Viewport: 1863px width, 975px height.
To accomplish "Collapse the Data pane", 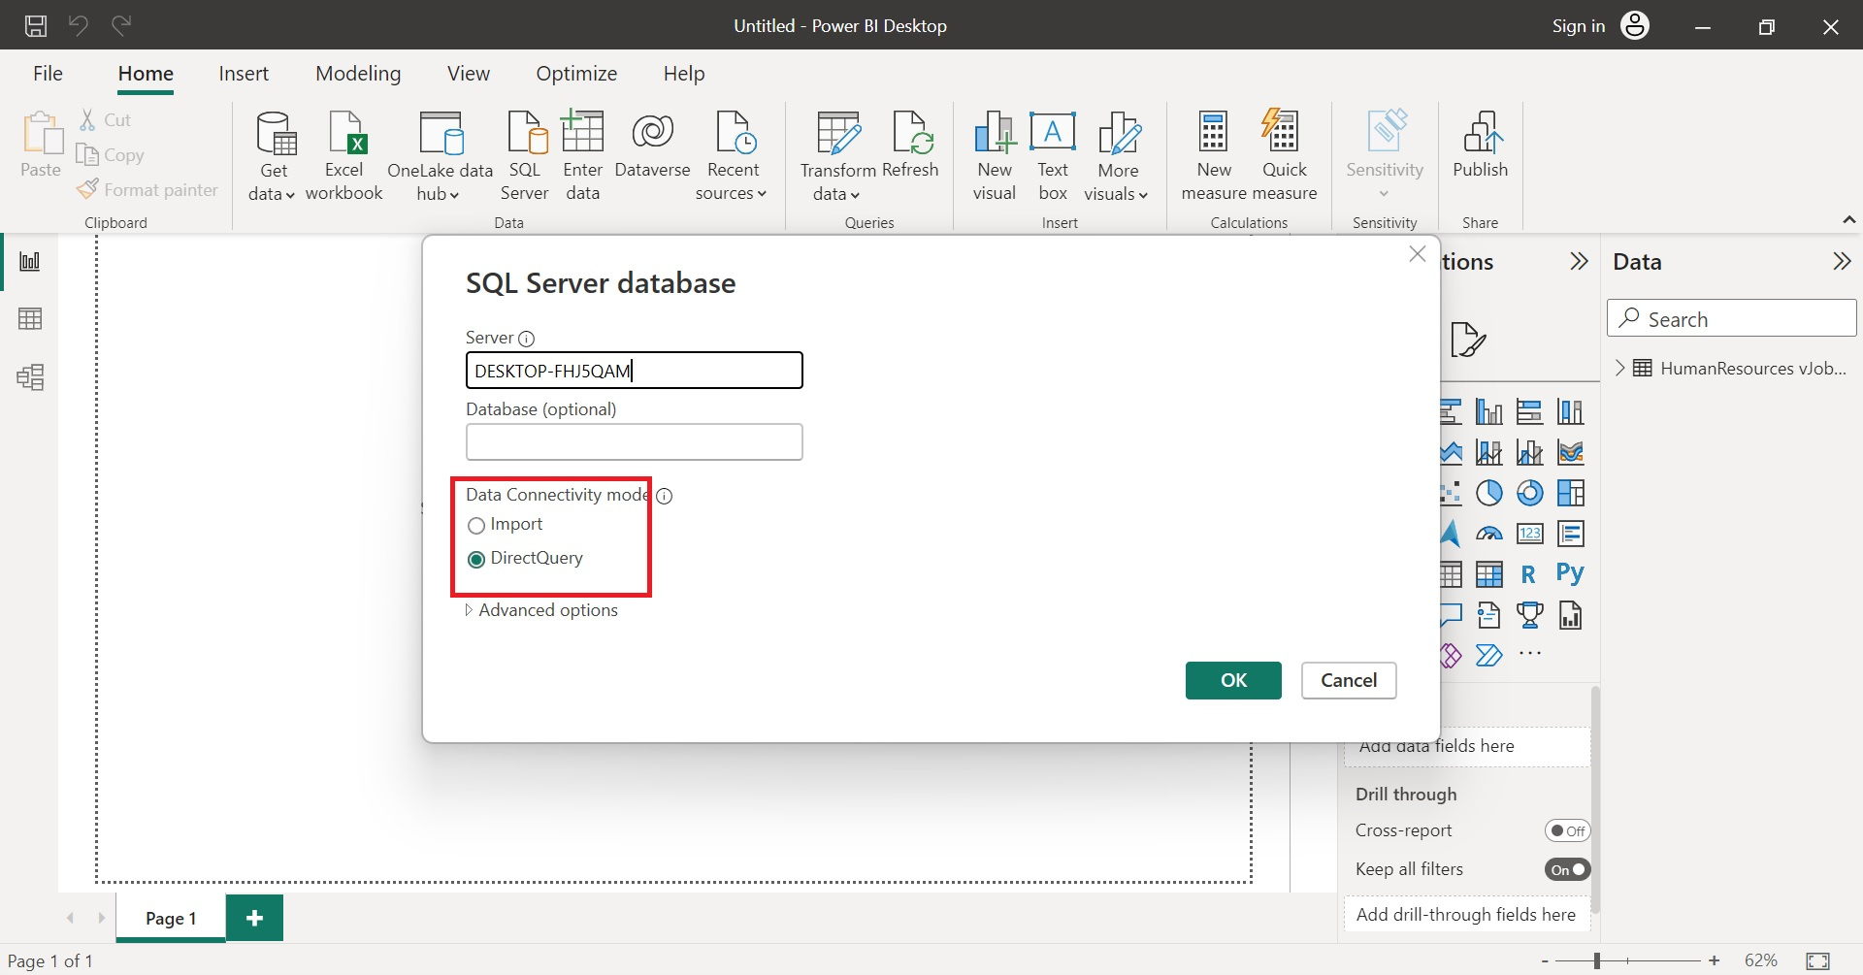I will point(1842,262).
